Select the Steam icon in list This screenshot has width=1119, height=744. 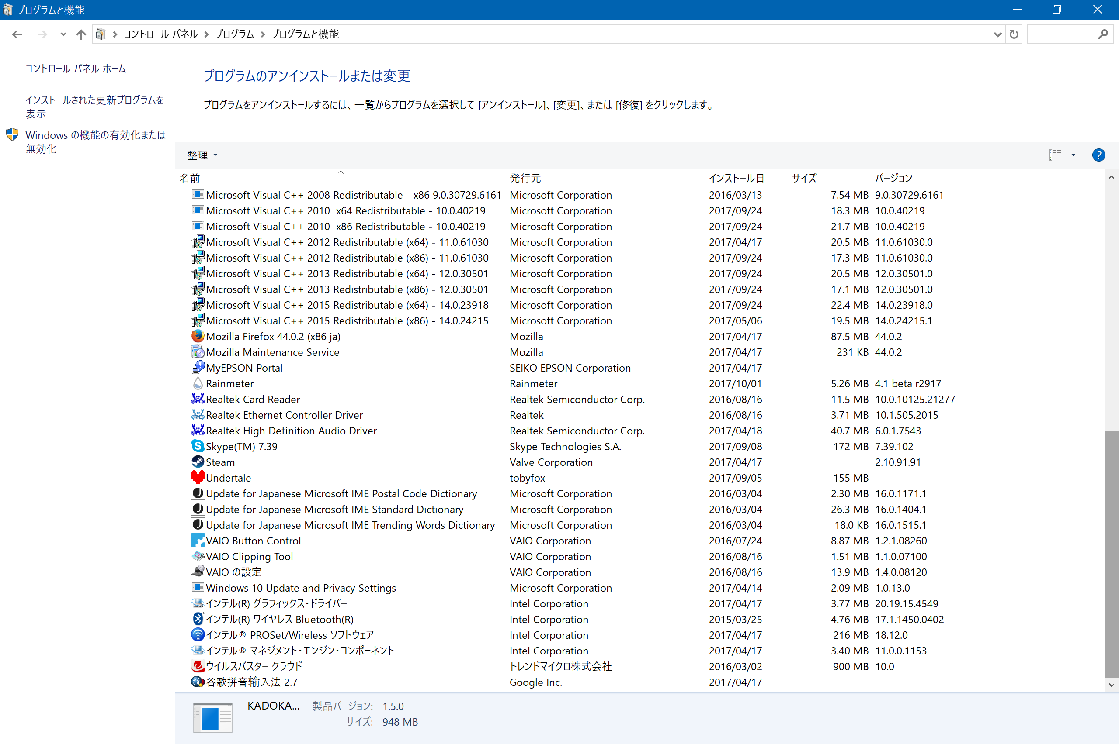(x=198, y=462)
